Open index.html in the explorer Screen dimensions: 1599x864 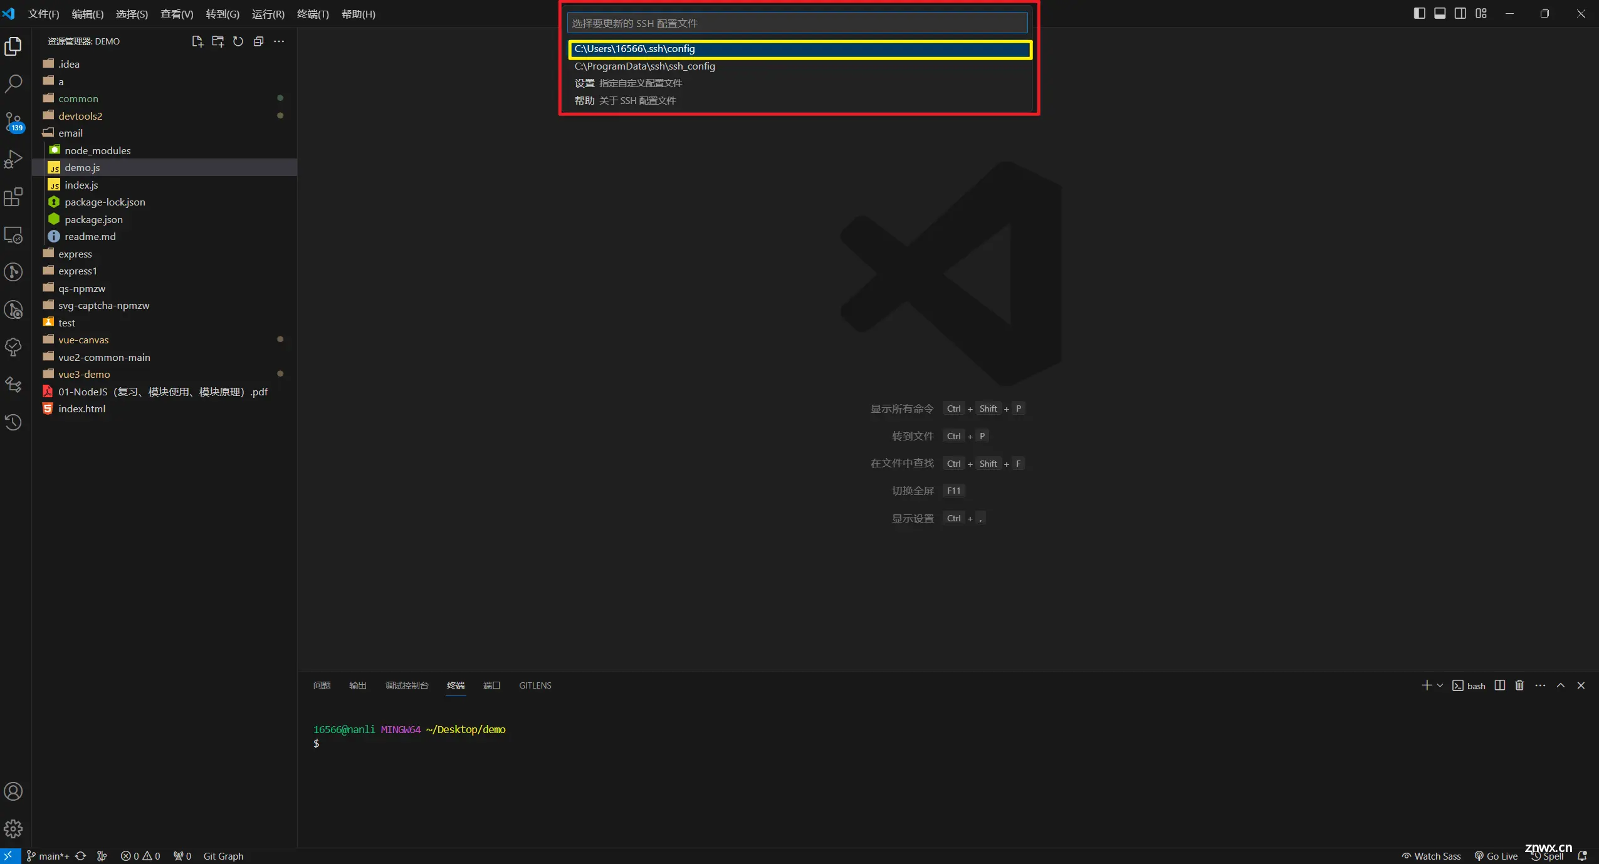(x=164, y=409)
